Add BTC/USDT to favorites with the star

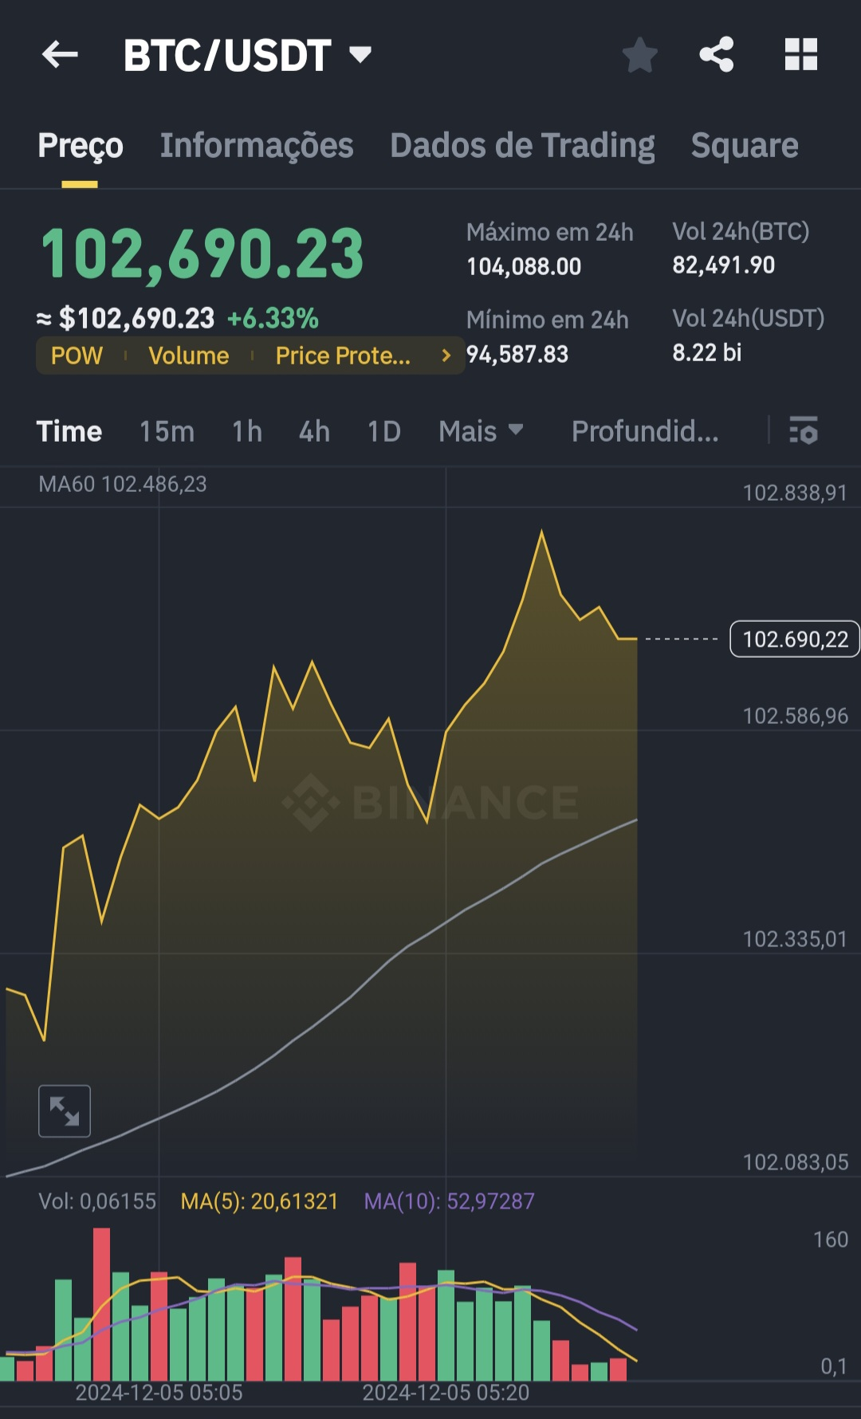pos(639,55)
